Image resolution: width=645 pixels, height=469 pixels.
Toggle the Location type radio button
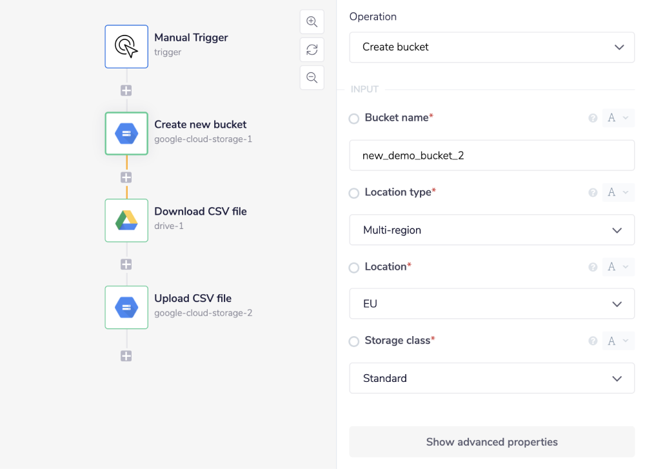[354, 193]
